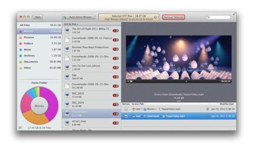Click file icon of CocoaHeads 5.43 GB item
The height and width of the screenshot is (154, 253).
click(67, 40)
